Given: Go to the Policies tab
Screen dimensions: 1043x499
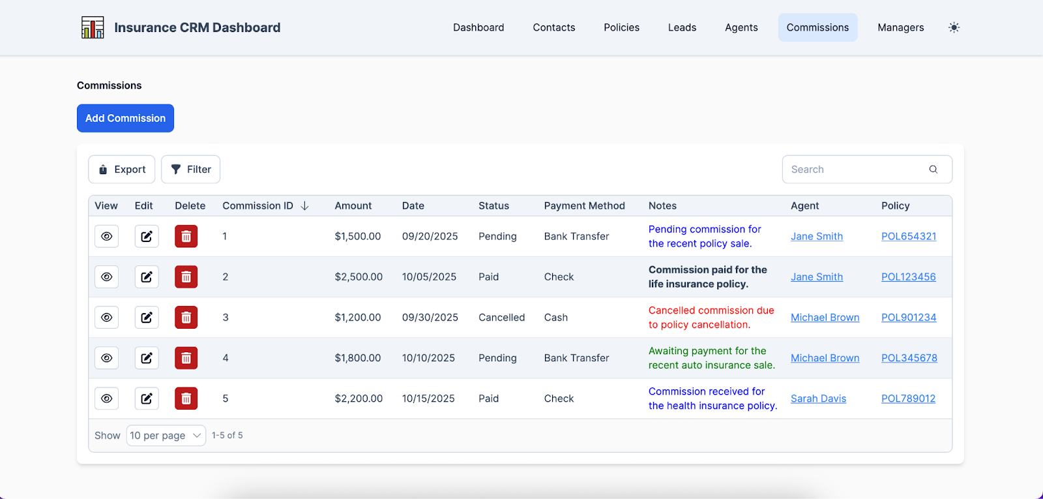Looking at the screenshot, I should 621,27.
